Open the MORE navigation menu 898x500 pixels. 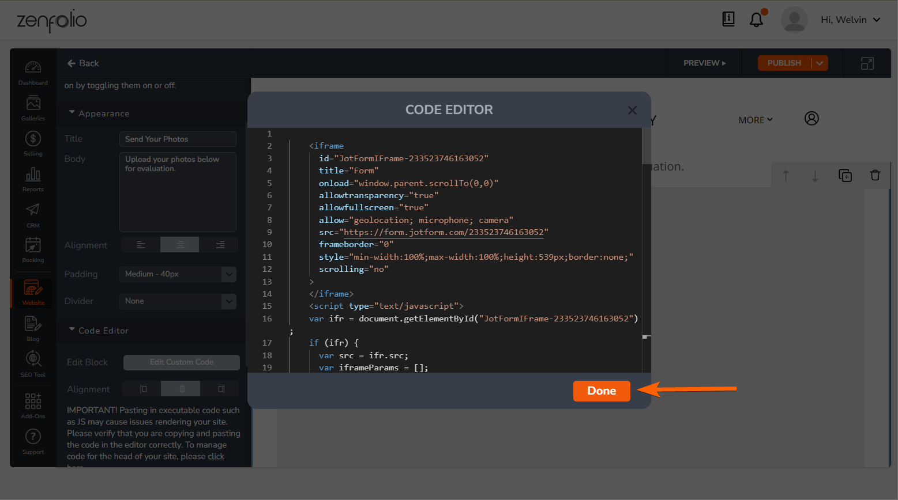[x=755, y=120]
